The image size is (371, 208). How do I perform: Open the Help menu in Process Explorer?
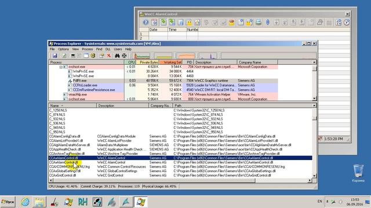tap(128, 49)
